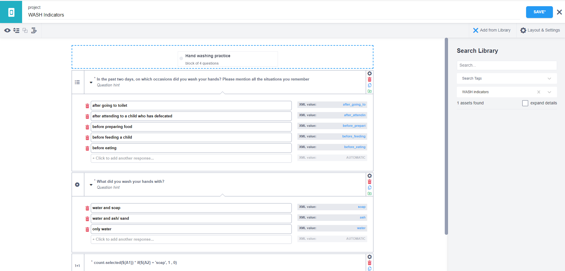Open settings gear on the handwashing occasions question

(x=370, y=73)
